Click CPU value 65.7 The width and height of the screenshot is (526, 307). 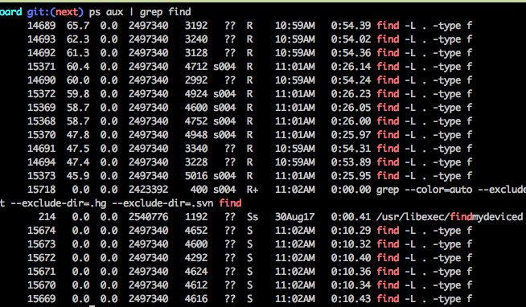[78, 26]
